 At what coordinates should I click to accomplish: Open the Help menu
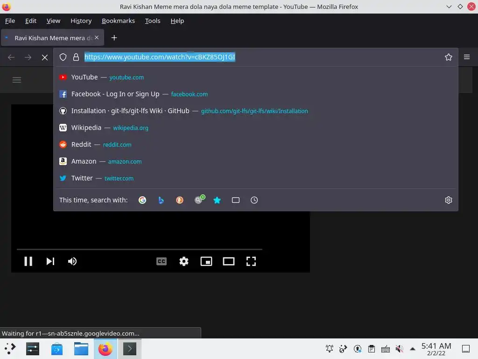tap(177, 21)
